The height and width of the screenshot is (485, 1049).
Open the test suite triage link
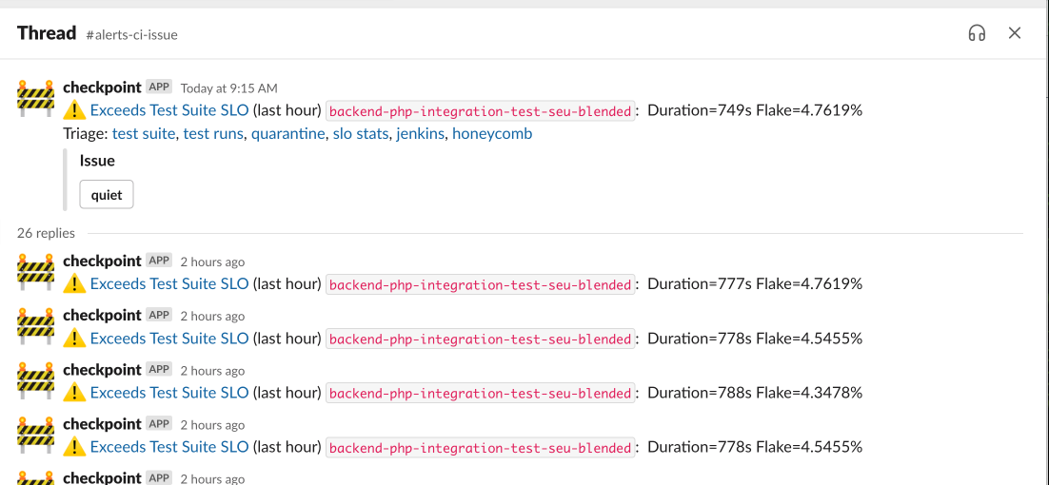click(x=143, y=133)
